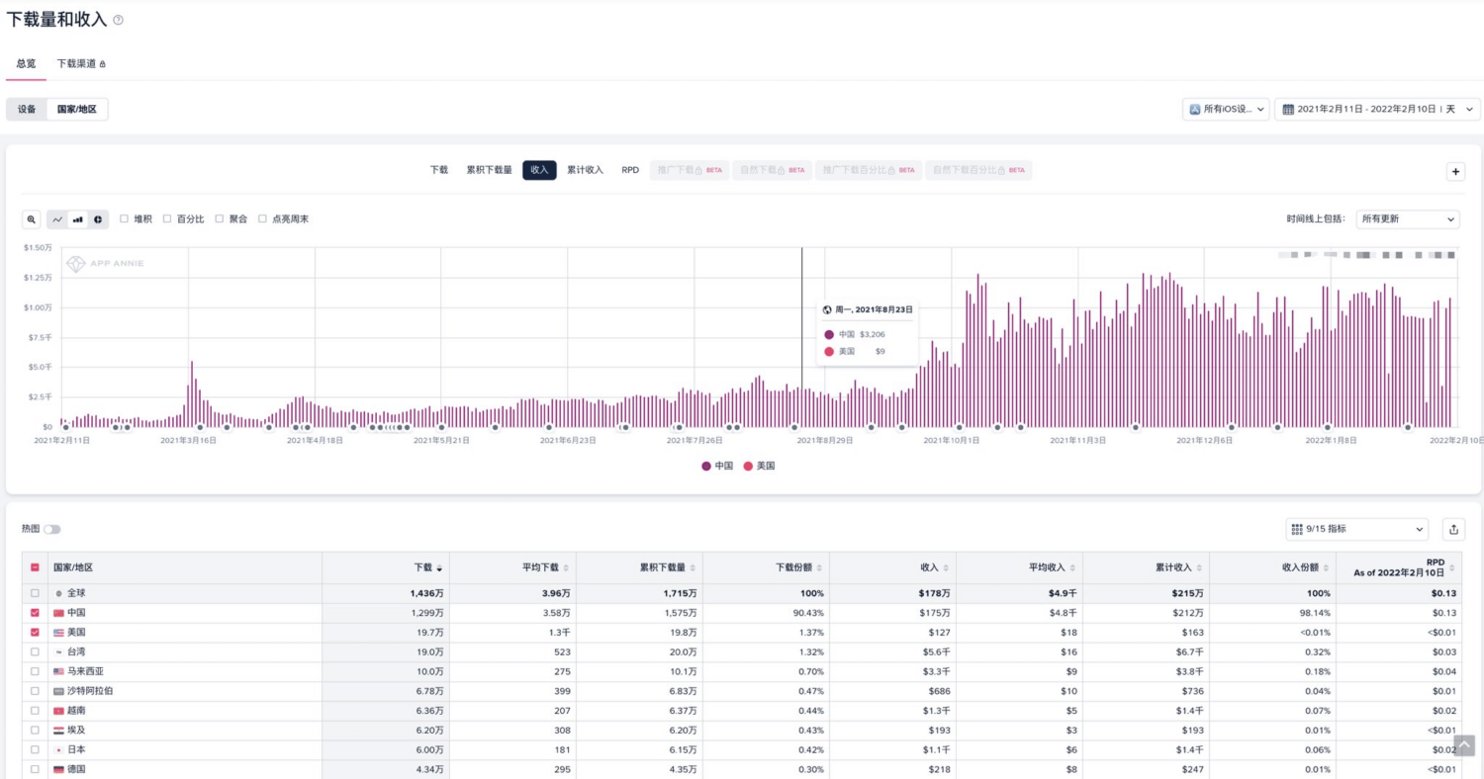Switch to the 总览 tab

coord(26,63)
